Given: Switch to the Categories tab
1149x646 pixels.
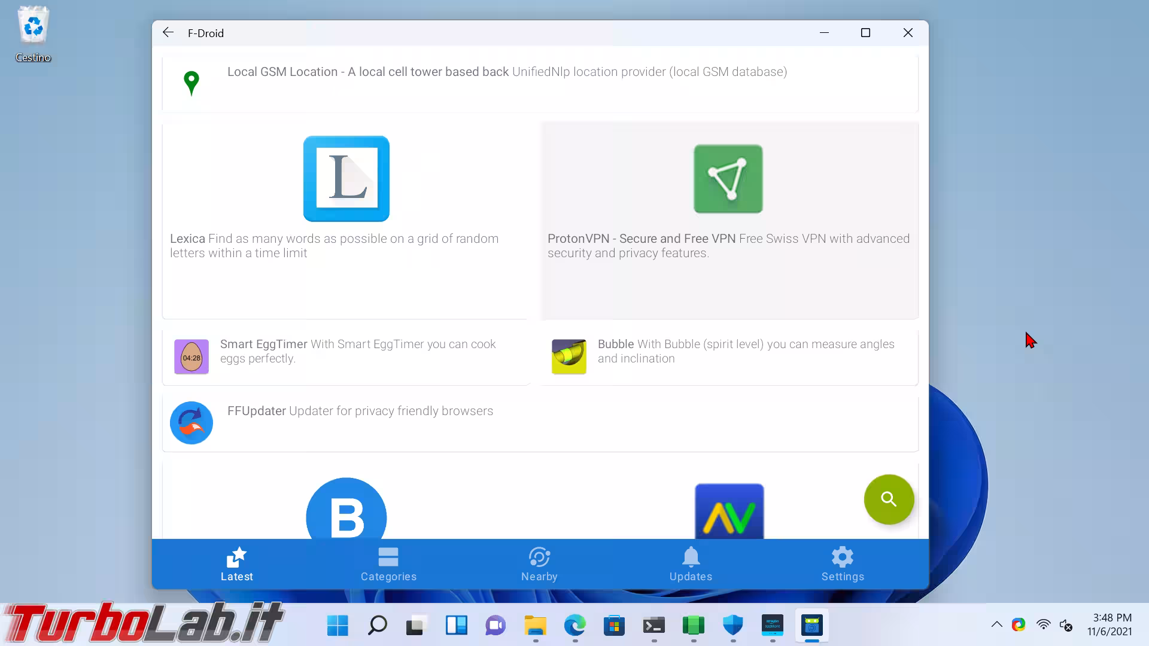Looking at the screenshot, I should [x=388, y=564].
